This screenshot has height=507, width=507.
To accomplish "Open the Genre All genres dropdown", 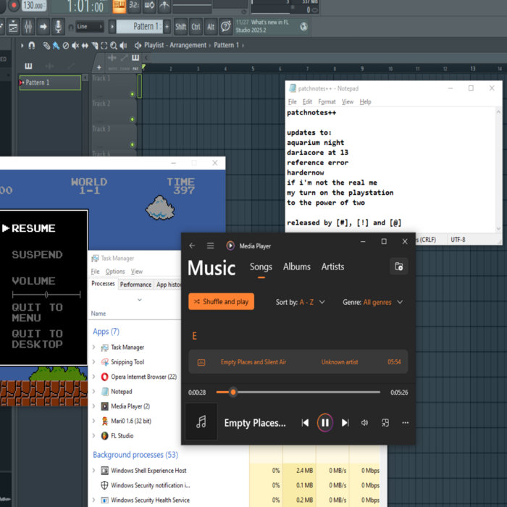I will click(x=373, y=302).
